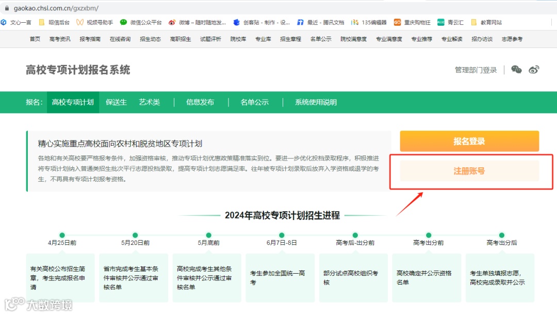Go to 首页 in top navigation
The width and height of the screenshot is (557, 315).
tap(35, 39)
